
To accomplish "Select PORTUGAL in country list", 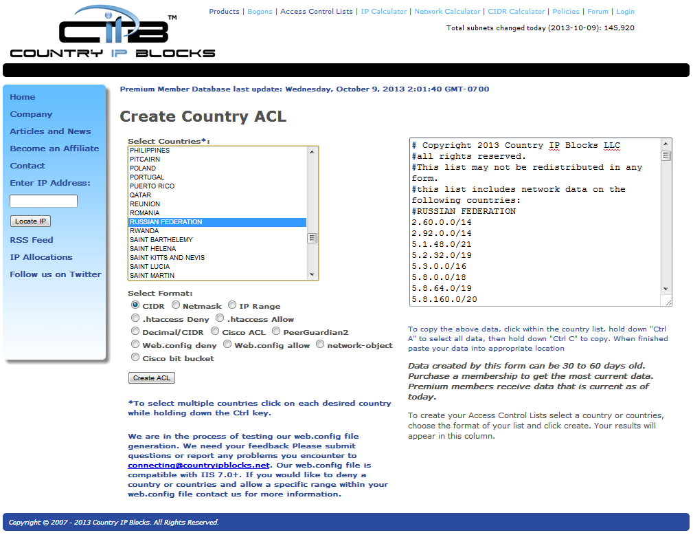I will coord(218,177).
